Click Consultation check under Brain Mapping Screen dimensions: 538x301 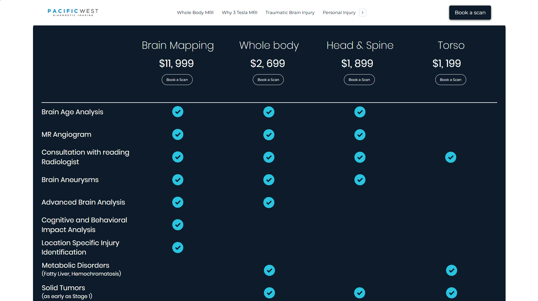tap(178, 157)
